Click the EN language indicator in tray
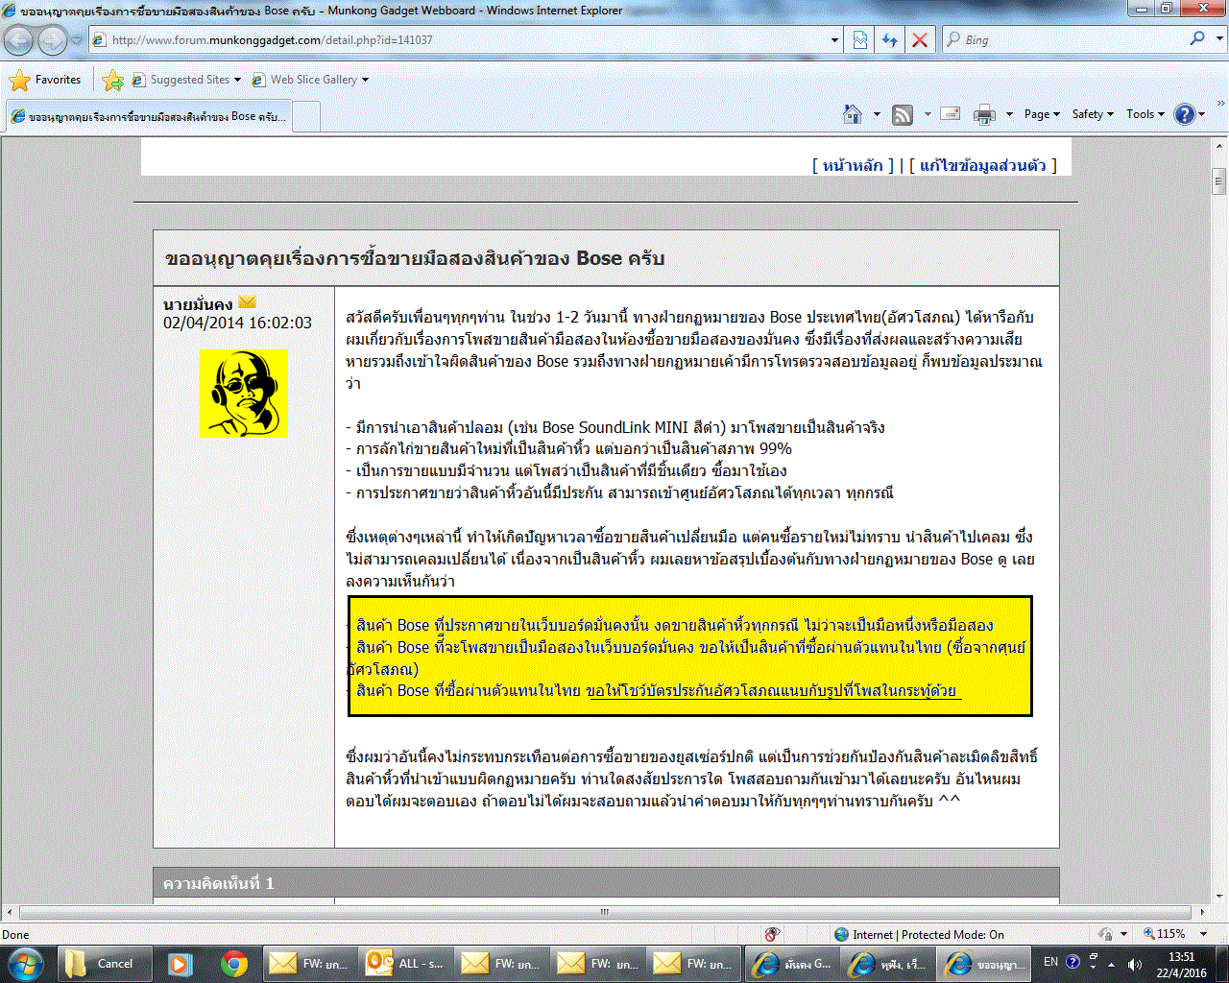Image resolution: width=1229 pixels, height=983 pixels. (1050, 962)
